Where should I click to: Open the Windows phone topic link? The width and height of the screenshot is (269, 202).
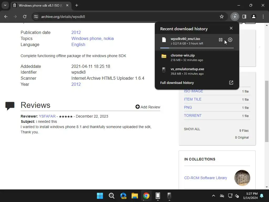[x=86, y=38]
